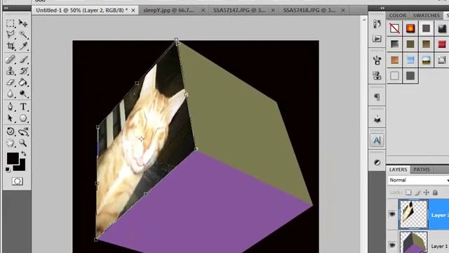Toggle lock transparent pixels
This screenshot has height=253, width=449.
click(x=408, y=193)
